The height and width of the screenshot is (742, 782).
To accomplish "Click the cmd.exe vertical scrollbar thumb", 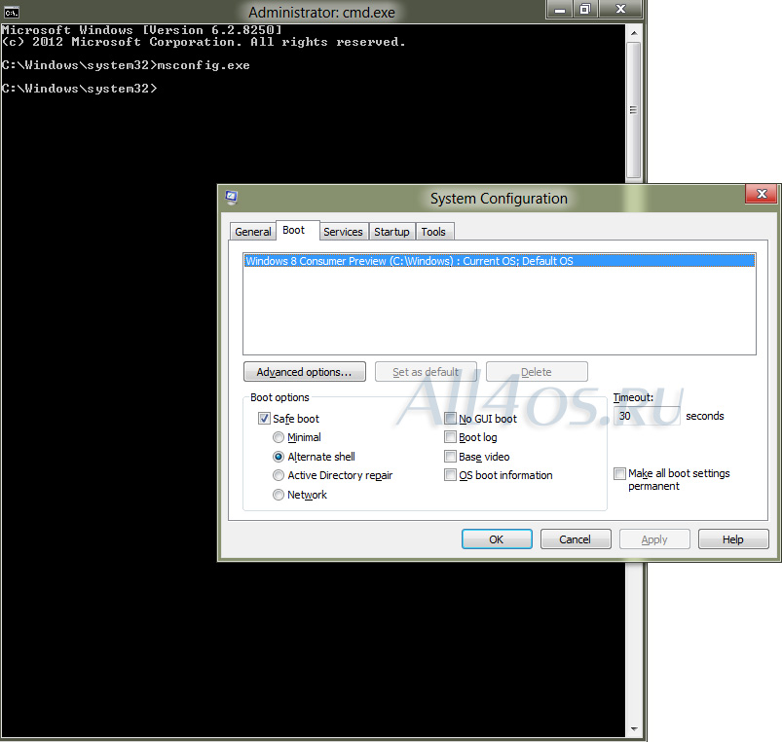I will [x=633, y=110].
